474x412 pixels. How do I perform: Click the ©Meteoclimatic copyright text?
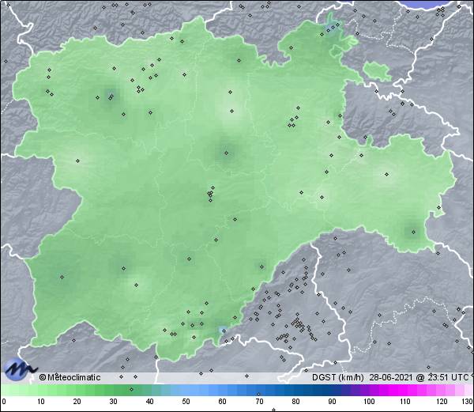pos(70,377)
